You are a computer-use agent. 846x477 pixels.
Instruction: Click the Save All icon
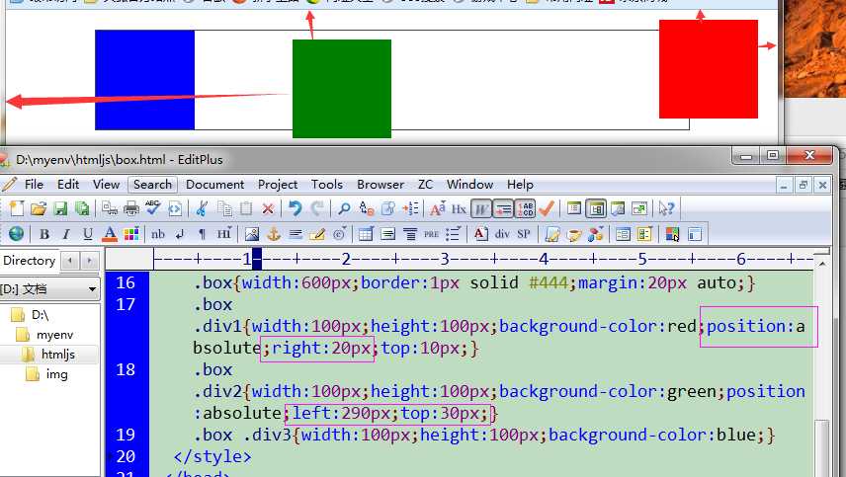point(82,208)
